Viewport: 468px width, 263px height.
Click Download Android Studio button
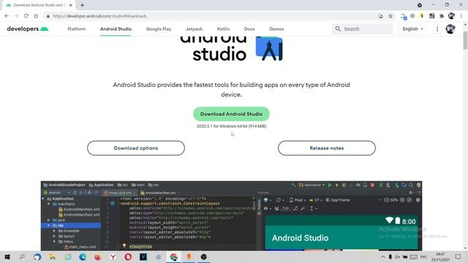231,114
